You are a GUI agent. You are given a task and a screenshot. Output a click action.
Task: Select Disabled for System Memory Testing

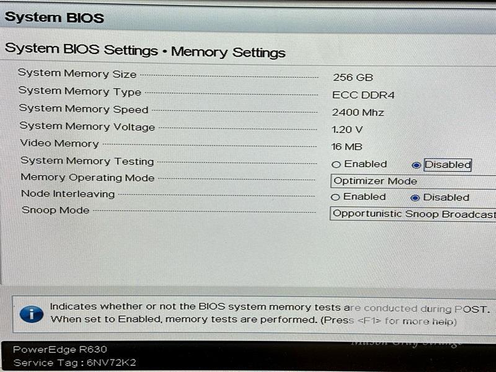pyautogui.click(x=416, y=165)
